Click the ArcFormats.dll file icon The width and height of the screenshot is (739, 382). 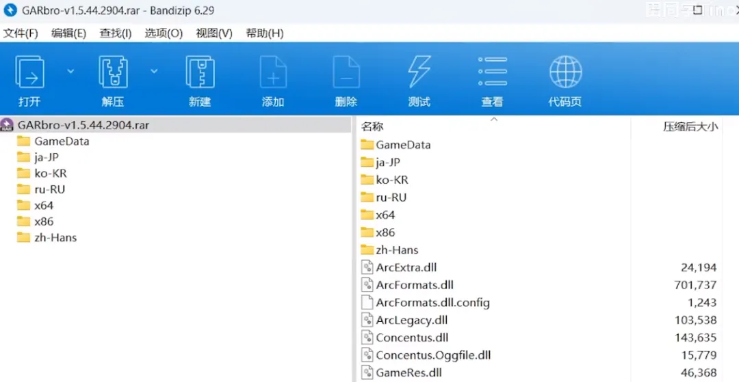click(x=367, y=284)
